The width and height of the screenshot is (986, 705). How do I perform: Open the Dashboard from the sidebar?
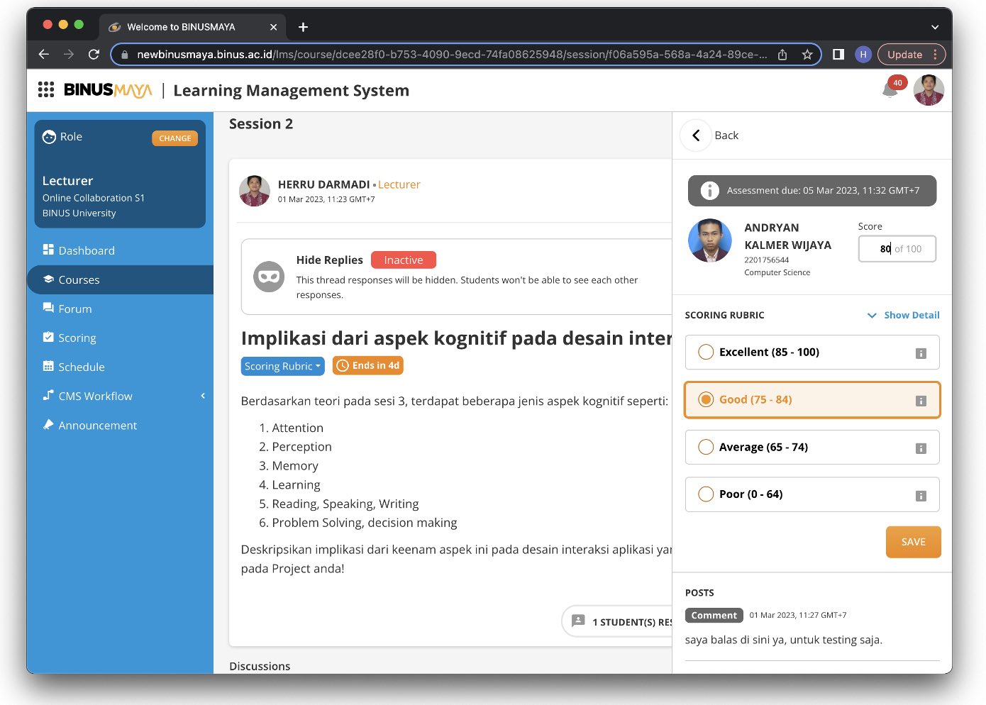tap(86, 250)
